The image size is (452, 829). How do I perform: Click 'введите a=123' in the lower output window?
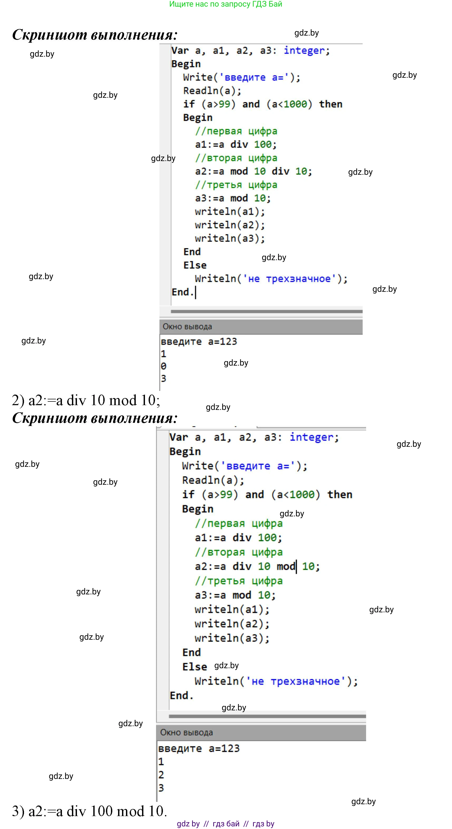(x=198, y=749)
